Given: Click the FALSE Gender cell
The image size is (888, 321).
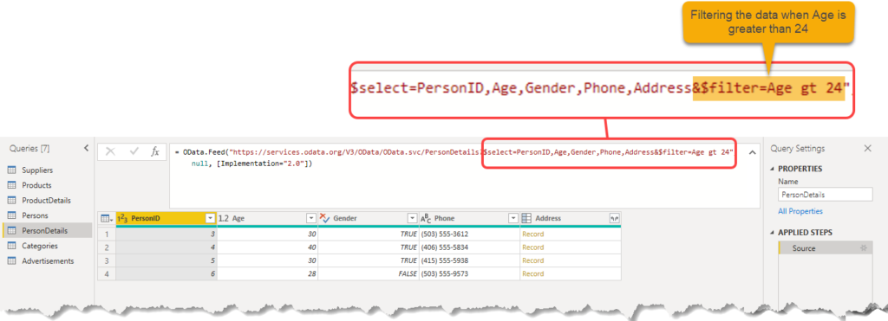Looking at the screenshot, I should [x=368, y=274].
